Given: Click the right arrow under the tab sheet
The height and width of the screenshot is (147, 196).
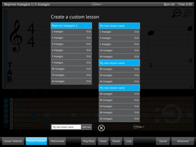Looking at the screenshot, I should tap(191, 87).
